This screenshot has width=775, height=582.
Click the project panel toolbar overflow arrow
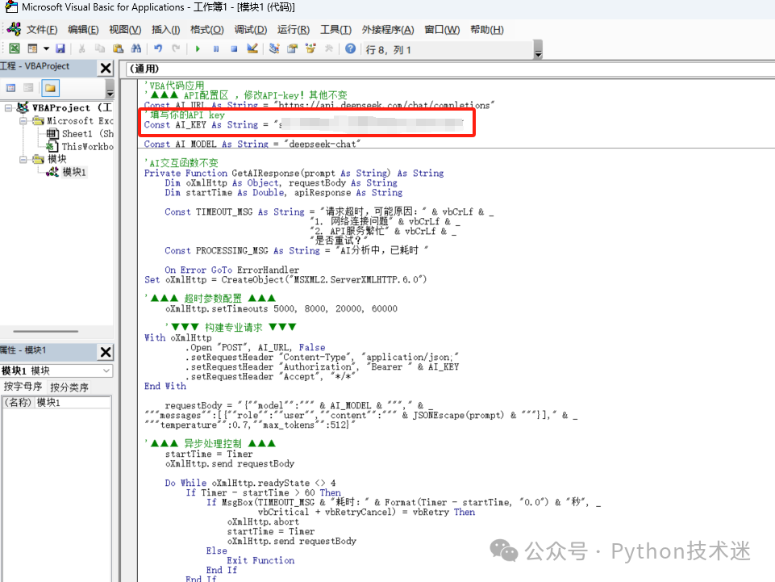click(110, 89)
